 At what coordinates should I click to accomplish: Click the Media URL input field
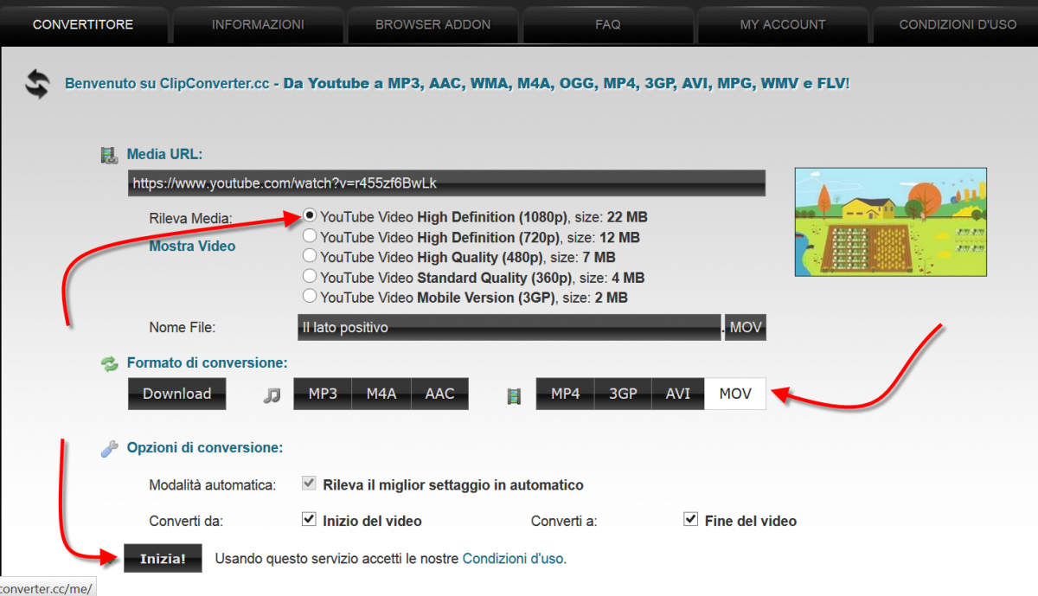click(x=446, y=183)
